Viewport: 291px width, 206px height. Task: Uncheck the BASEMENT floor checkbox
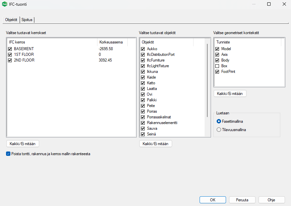[x=10, y=49]
